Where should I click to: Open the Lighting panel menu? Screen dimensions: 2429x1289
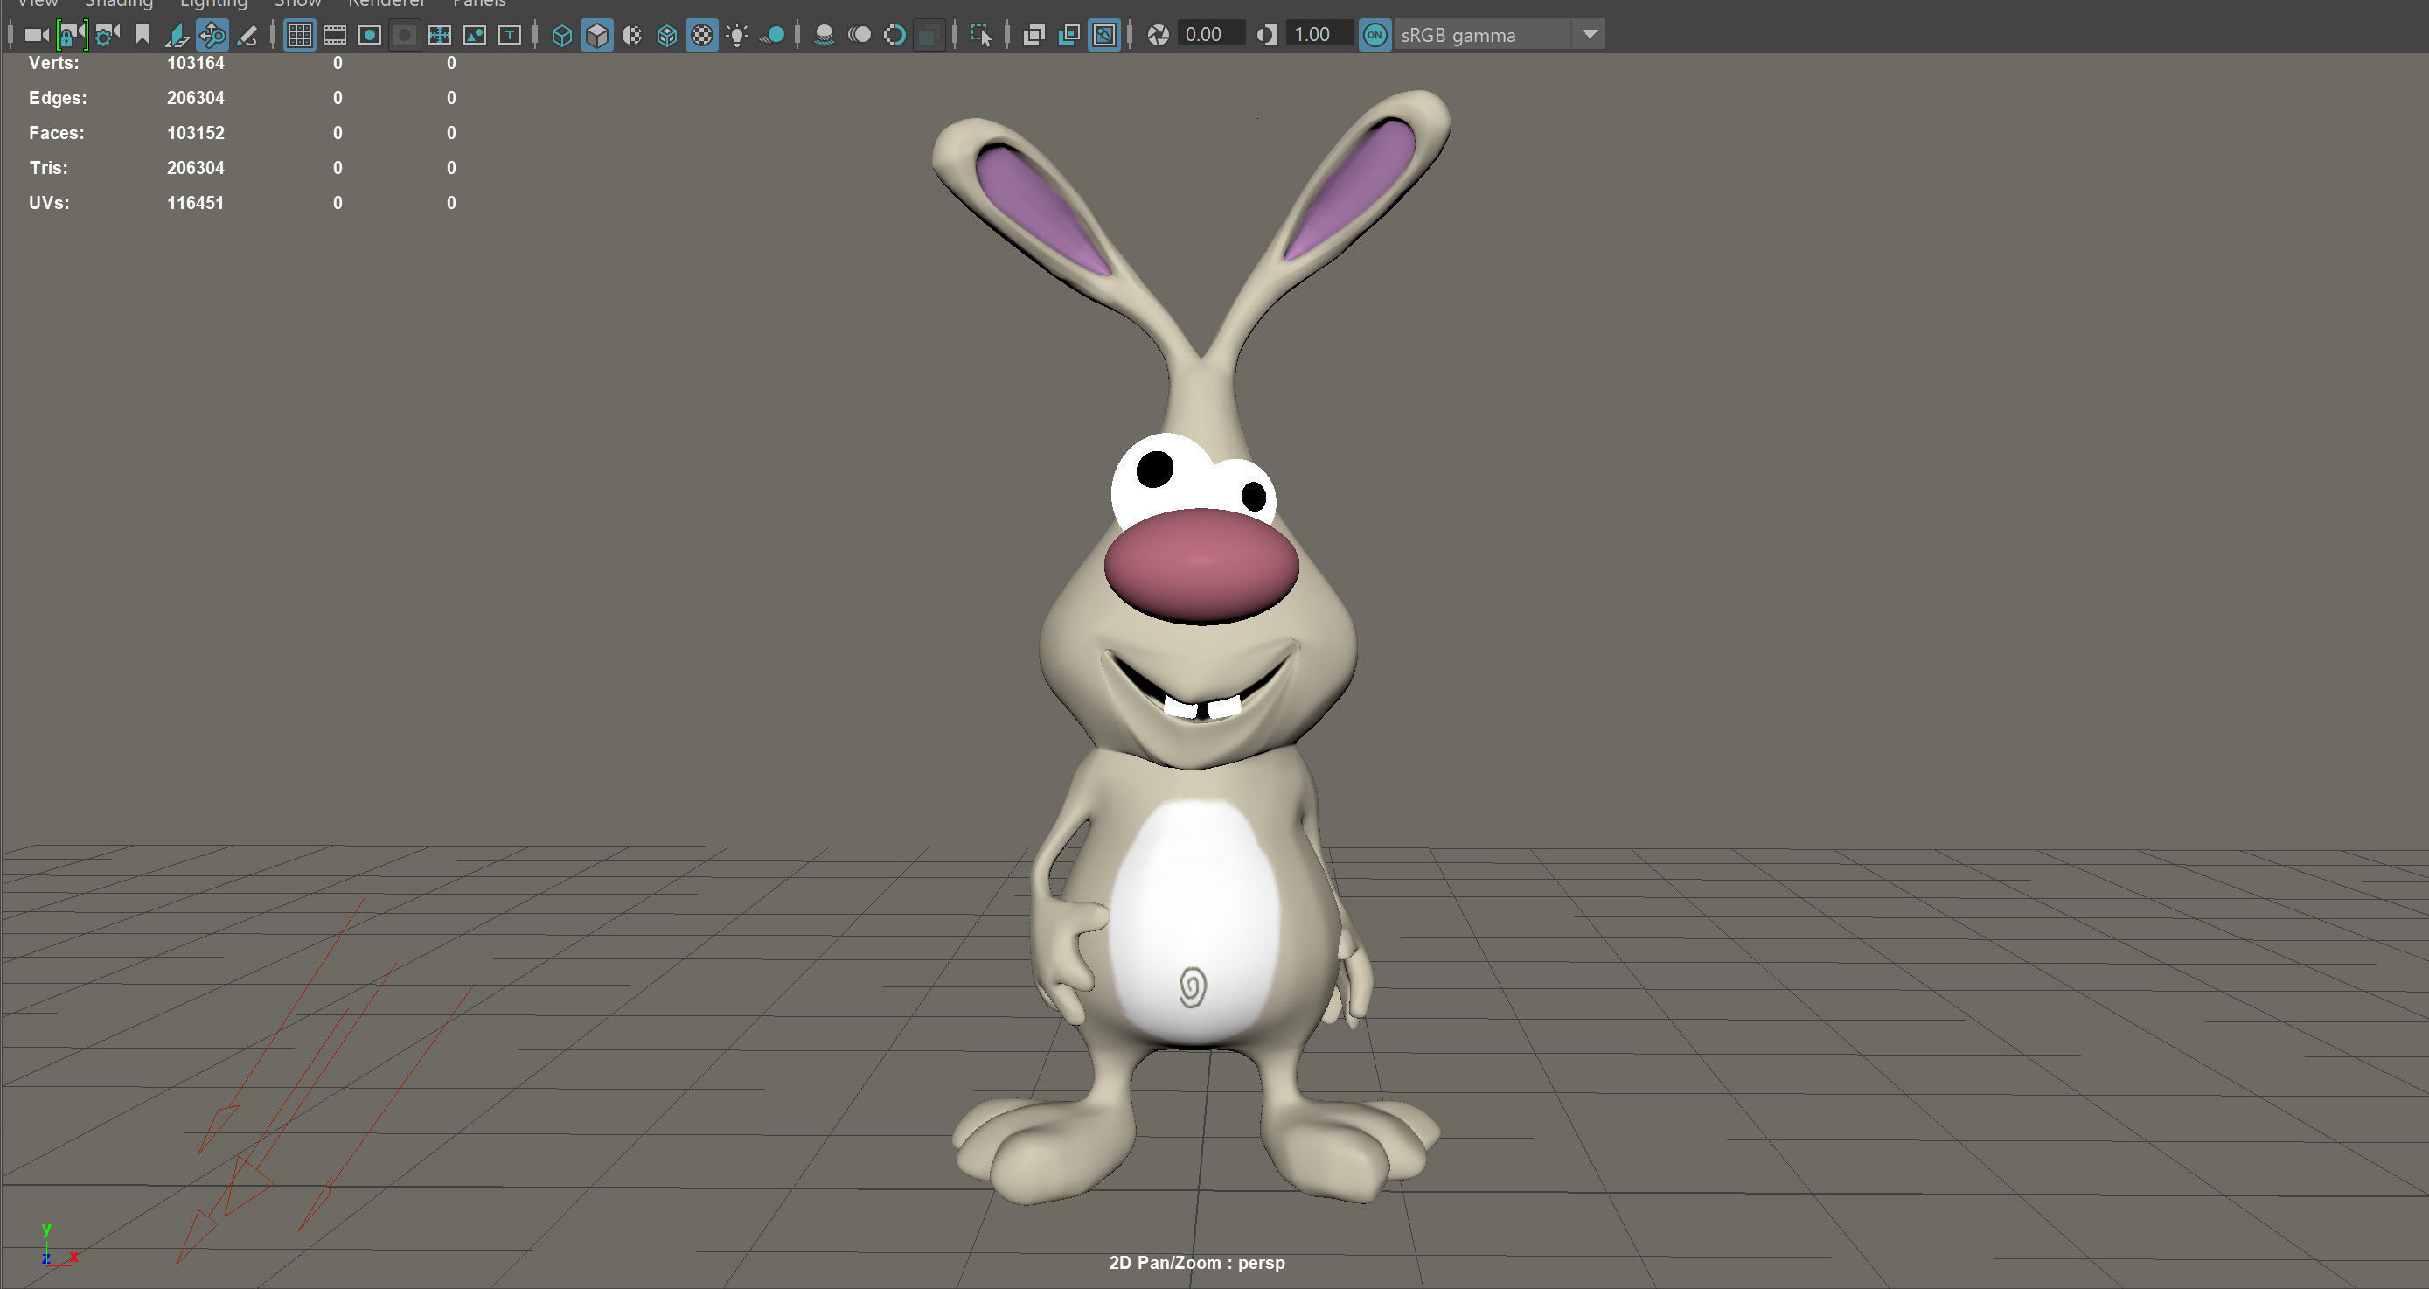click(x=214, y=3)
